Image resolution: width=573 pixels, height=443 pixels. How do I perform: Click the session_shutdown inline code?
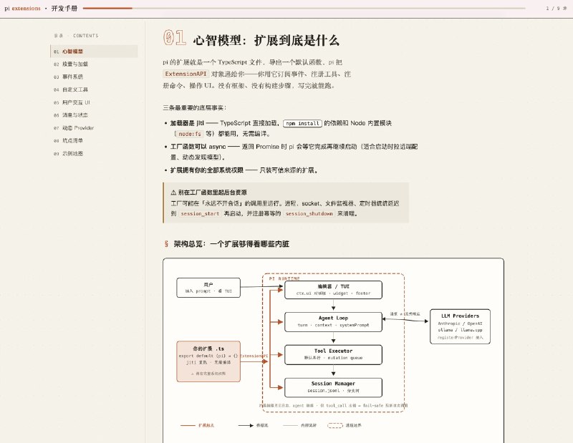pyautogui.click(x=309, y=214)
